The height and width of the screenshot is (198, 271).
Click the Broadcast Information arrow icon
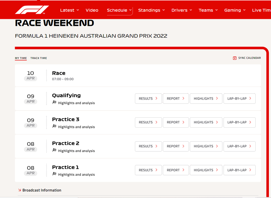pyautogui.click(x=20, y=190)
